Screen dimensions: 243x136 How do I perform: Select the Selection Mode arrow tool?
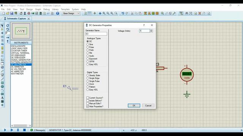(2, 25)
